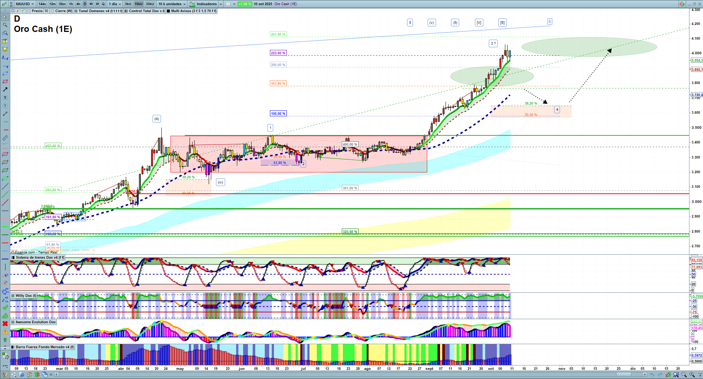
Task: Toggle the Precio checkbox
Action: 29,11
